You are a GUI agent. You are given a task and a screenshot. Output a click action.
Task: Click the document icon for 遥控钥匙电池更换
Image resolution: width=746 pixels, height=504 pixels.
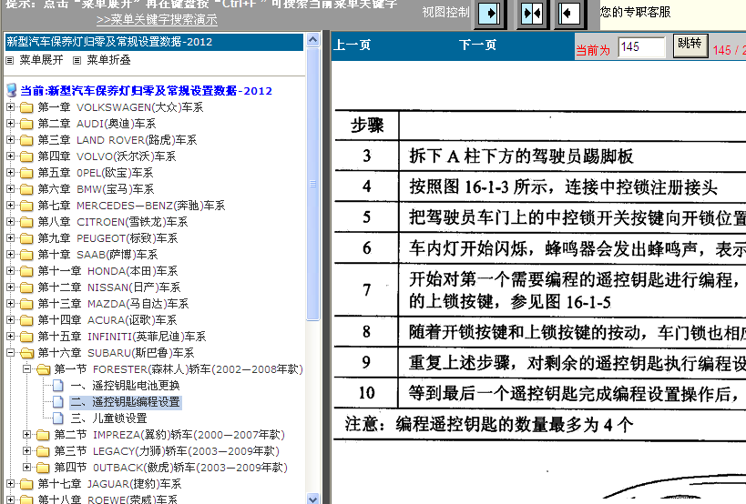coord(59,386)
